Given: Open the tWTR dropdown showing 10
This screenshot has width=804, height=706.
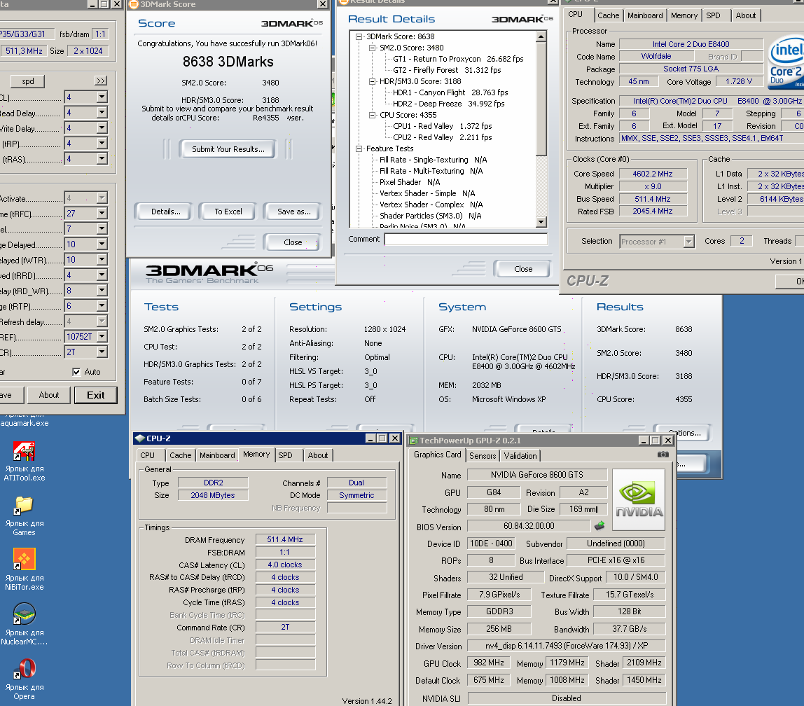Looking at the screenshot, I should point(102,259).
